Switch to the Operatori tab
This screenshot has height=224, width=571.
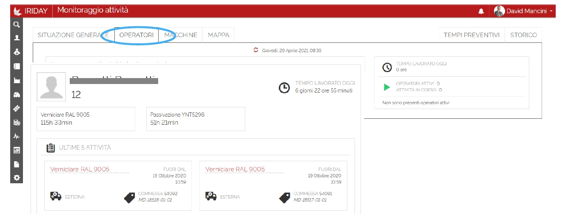click(x=136, y=35)
